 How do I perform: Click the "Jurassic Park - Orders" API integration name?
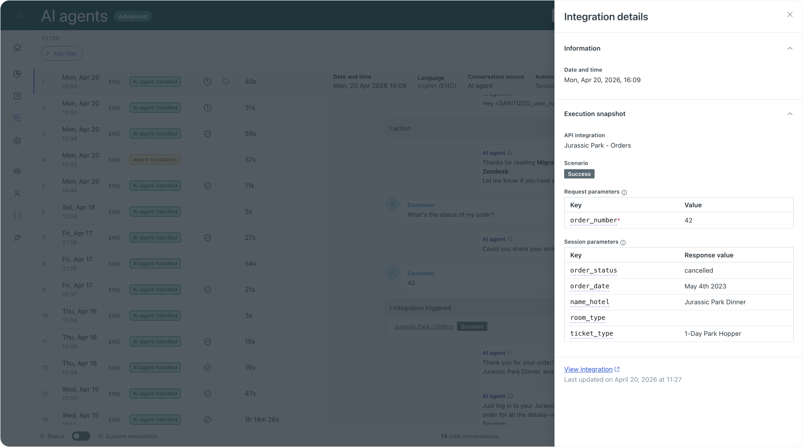598,145
